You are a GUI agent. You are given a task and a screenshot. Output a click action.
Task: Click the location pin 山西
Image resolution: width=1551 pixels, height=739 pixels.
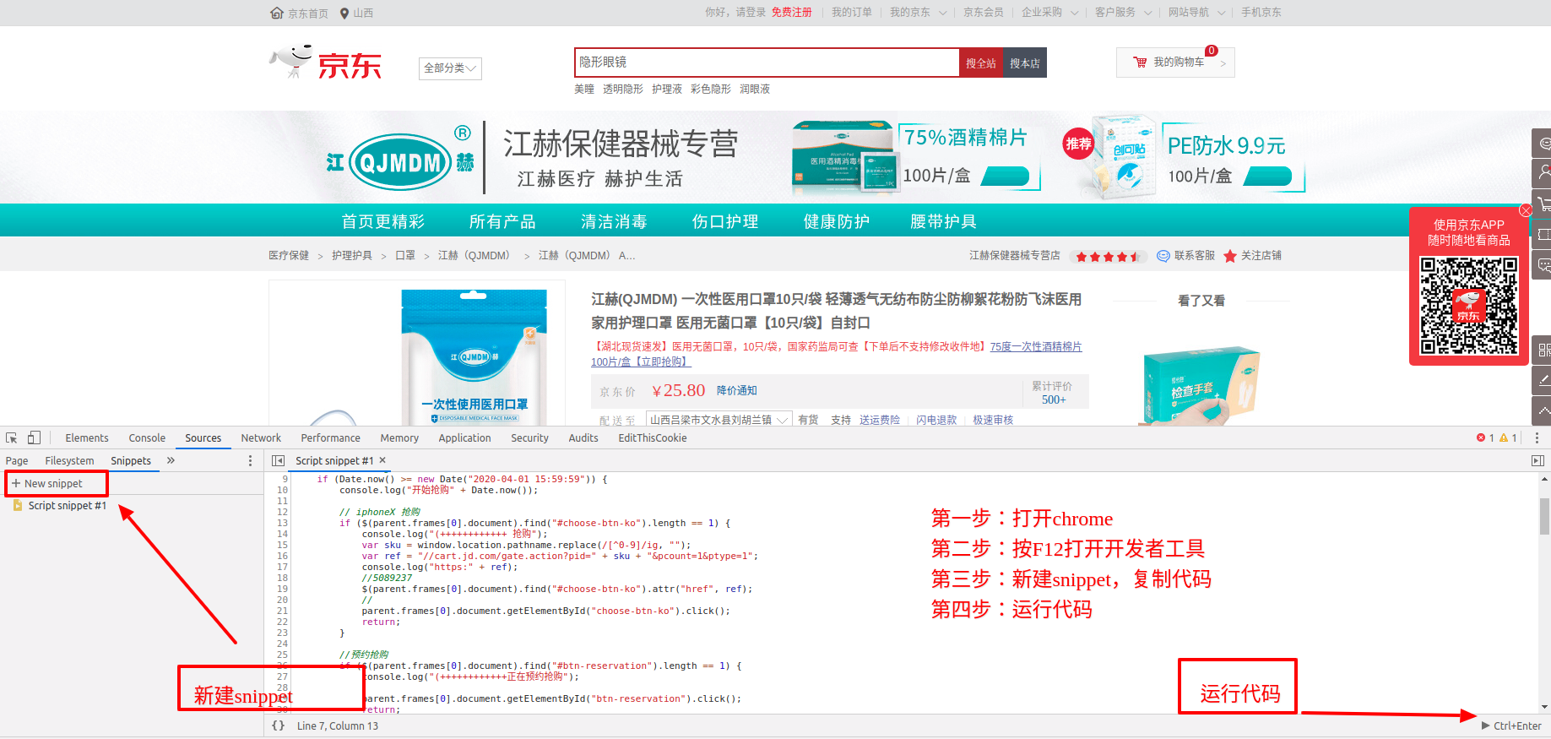(x=356, y=13)
